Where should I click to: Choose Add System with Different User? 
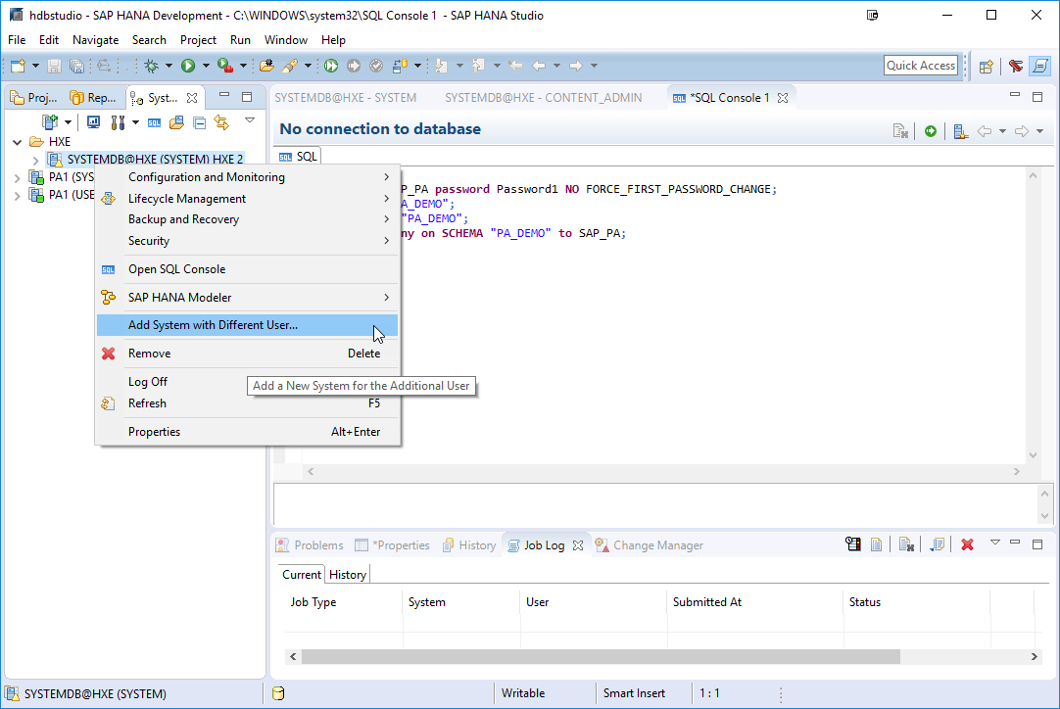[248, 325]
